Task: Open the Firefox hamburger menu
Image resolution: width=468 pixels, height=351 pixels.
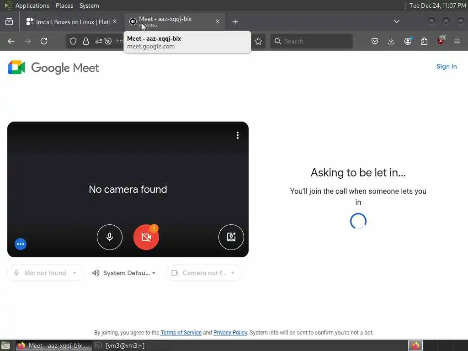Action: point(457,41)
